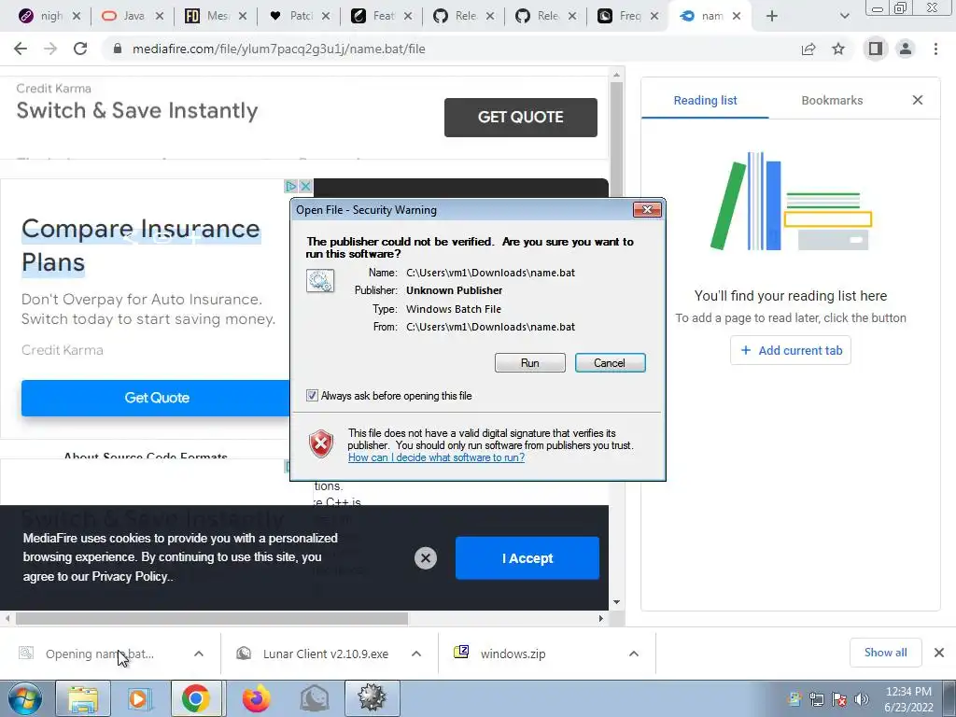This screenshot has height=717, width=956.
Task: Open the AdChoices triangle info icon
Action: [291, 186]
